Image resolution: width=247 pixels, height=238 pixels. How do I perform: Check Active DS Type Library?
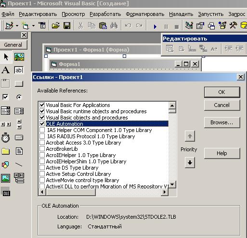[42, 168]
